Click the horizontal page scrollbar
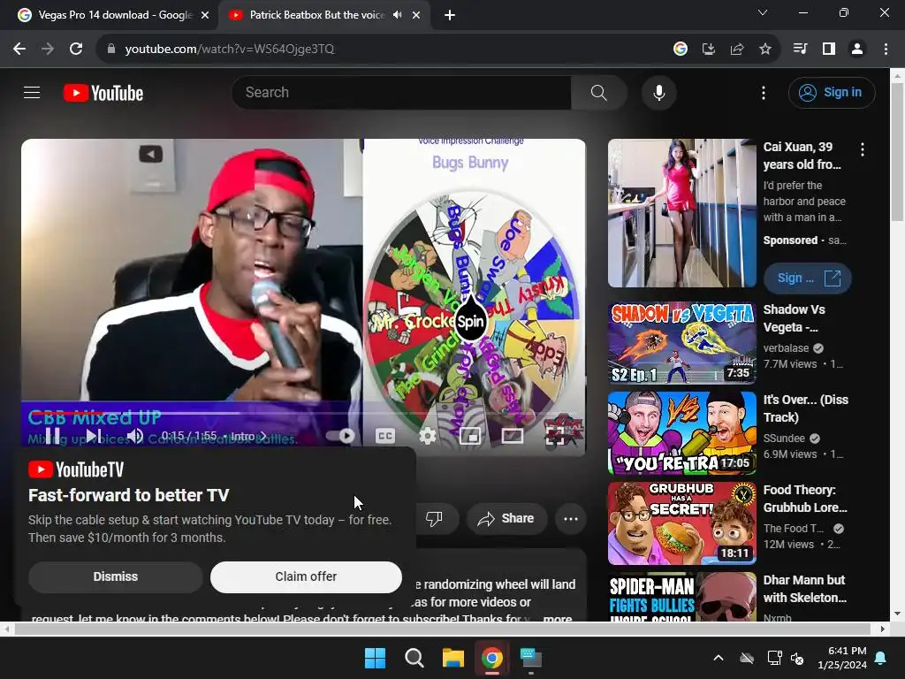Screen dimensions: 905x679 pyautogui.click(x=442, y=629)
